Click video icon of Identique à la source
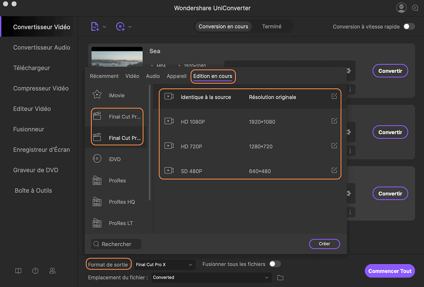Viewport: 424px width, 287px height. (x=169, y=96)
